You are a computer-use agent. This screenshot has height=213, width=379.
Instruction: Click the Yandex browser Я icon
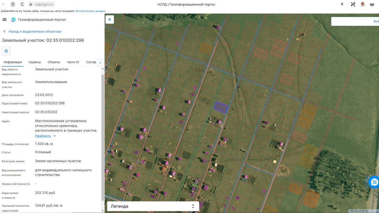[13, 4]
